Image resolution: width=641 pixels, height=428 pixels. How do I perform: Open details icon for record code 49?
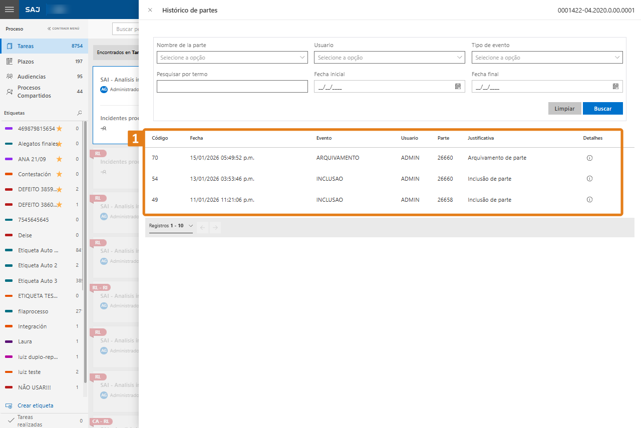click(x=589, y=200)
